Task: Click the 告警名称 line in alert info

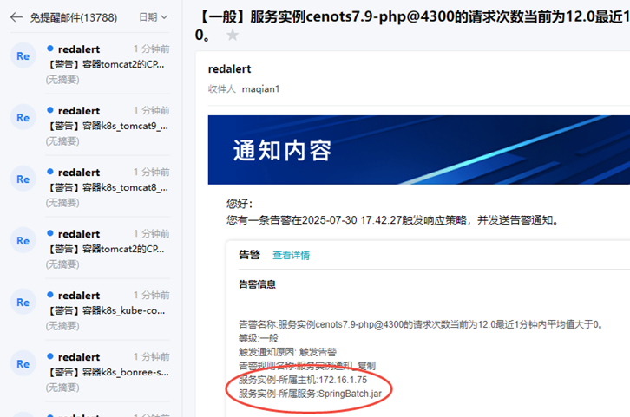Action: click(x=421, y=324)
